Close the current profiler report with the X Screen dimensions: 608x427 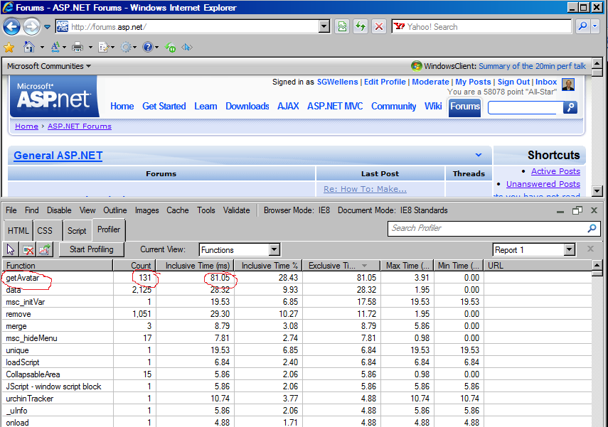coord(590,249)
